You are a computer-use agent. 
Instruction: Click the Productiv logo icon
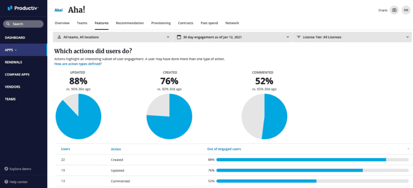coord(10,8)
